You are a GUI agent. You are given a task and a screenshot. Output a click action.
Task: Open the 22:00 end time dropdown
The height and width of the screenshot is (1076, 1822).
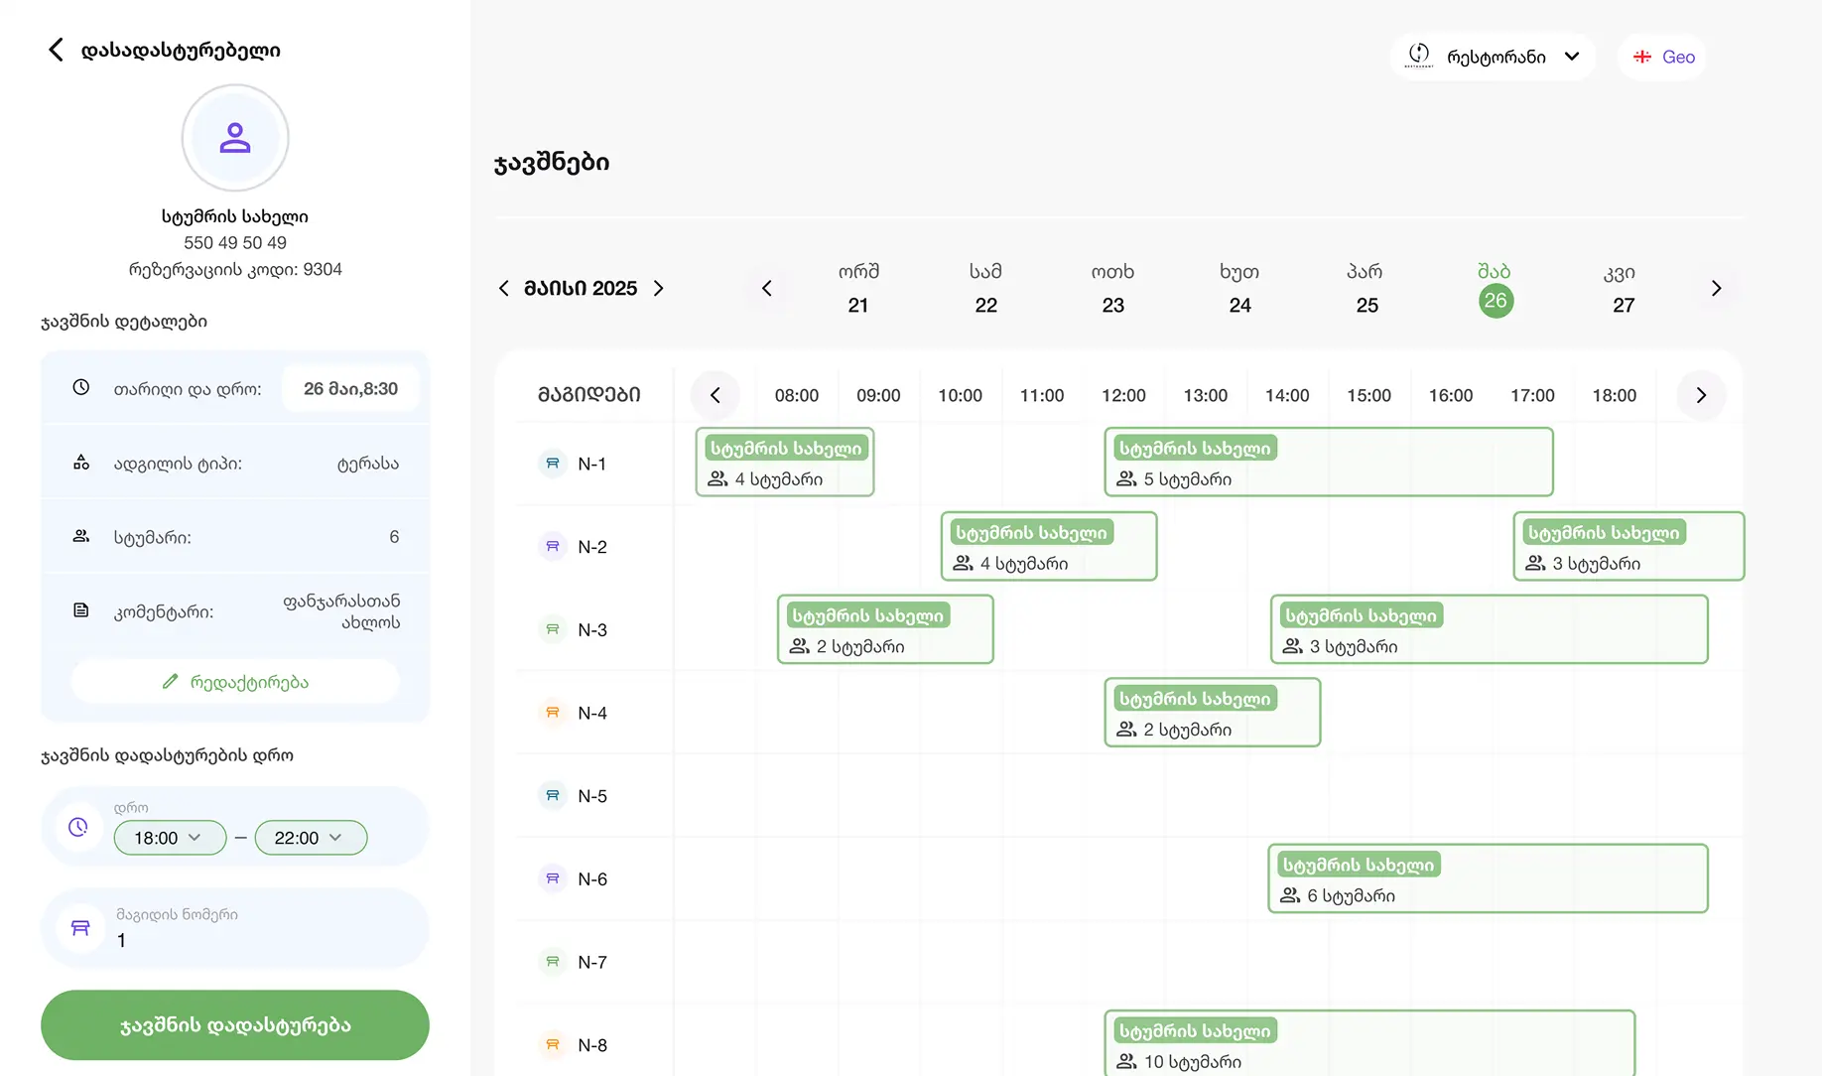point(311,838)
